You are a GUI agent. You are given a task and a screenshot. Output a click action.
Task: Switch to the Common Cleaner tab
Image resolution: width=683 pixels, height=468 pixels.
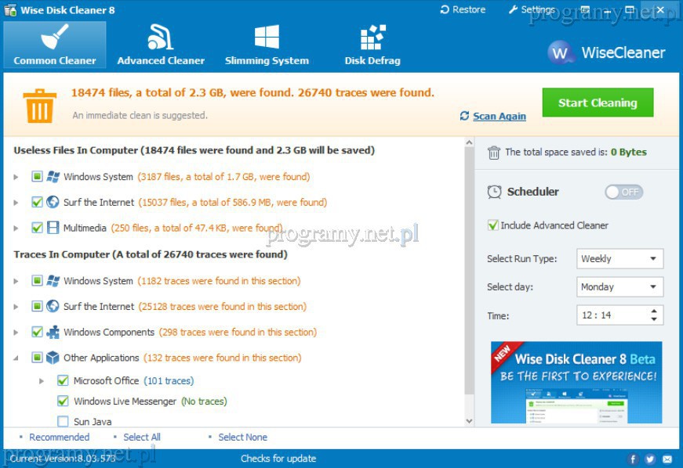pyautogui.click(x=55, y=45)
